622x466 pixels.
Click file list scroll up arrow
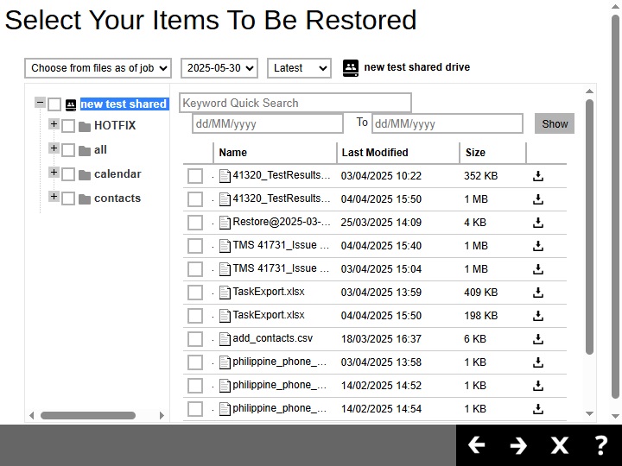coord(589,91)
